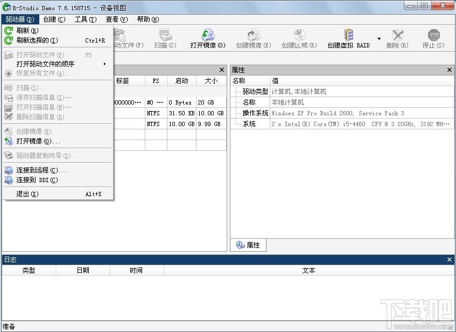Click the 31.50 KB start cell
Viewport: 456px width, 332px height.
pos(182,113)
